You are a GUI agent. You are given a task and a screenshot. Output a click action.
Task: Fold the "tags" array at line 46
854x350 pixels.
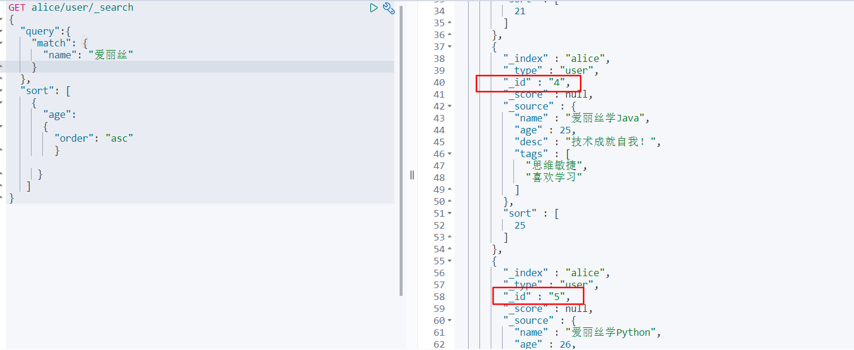click(x=450, y=154)
